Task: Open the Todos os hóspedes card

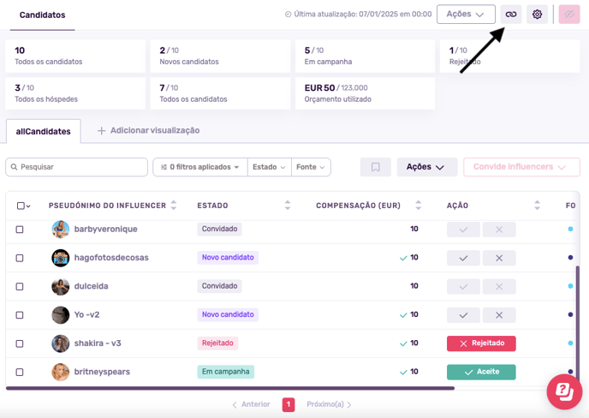Action: 75,93
